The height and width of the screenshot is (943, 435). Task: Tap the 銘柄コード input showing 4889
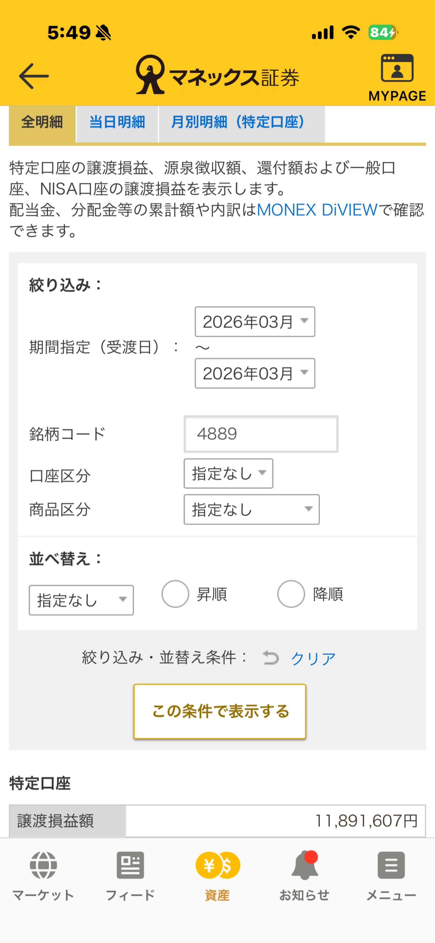[261, 434]
